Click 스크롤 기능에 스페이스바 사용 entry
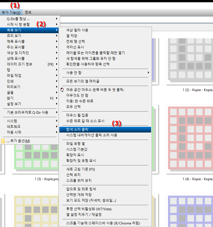The width and height of the screenshot is (213, 227). 105,223
